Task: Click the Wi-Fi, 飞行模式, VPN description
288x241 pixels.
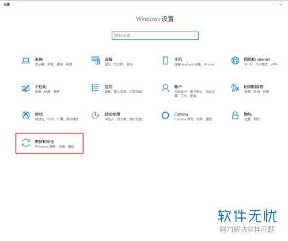Action: pyautogui.click(x=260, y=64)
